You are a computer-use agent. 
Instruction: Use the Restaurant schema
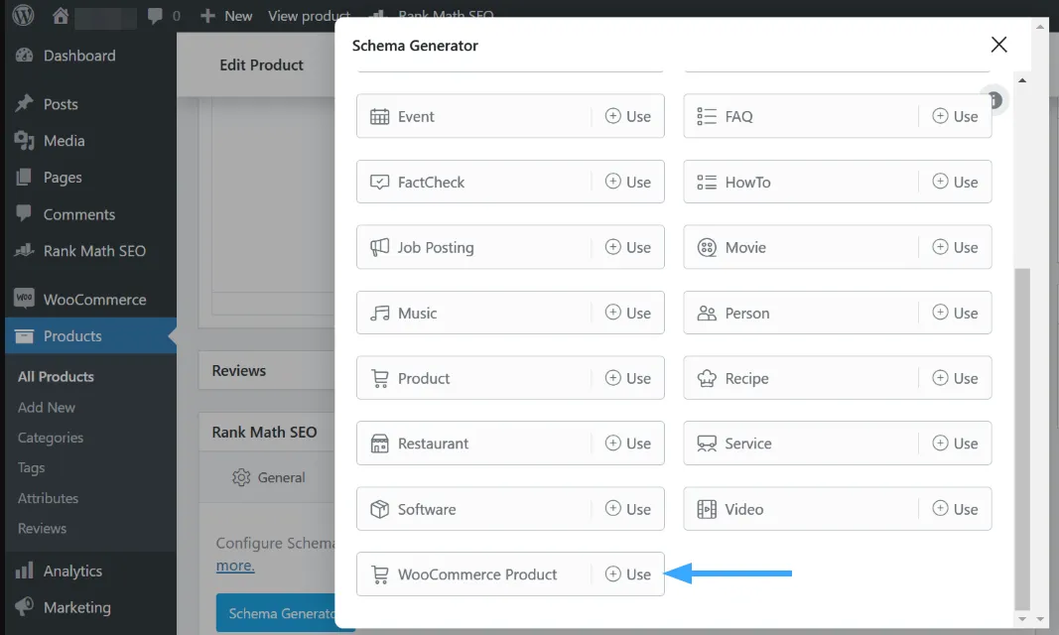(628, 444)
